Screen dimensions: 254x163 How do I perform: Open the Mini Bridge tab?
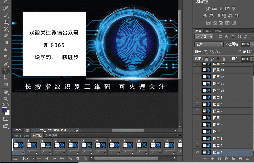(21, 136)
